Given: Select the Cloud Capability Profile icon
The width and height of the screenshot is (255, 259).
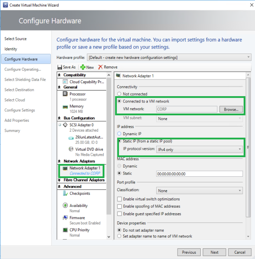Looking at the screenshot, I should point(65,82).
